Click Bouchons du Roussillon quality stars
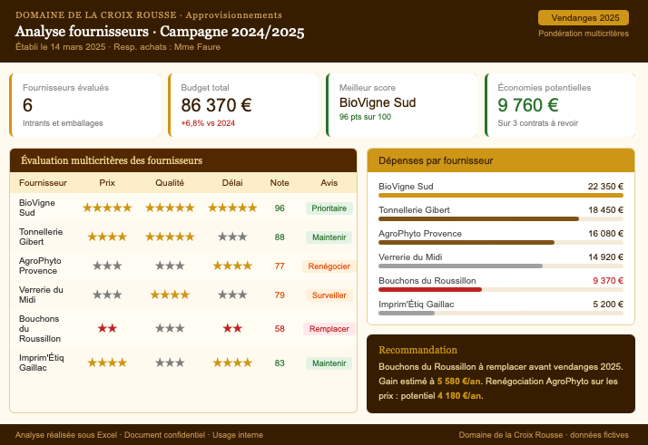This screenshot has height=445, width=648. coord(170,328)
